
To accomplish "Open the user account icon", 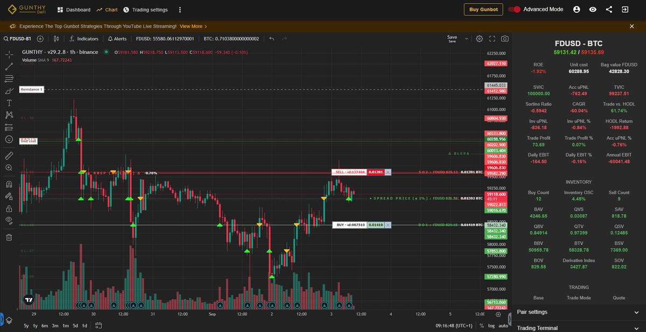I will point(577,10).
